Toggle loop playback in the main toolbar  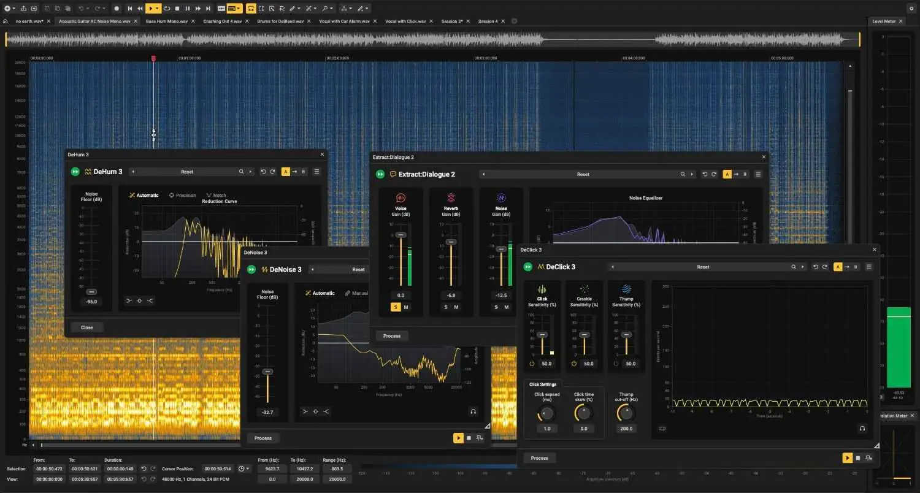coord(167,9)
